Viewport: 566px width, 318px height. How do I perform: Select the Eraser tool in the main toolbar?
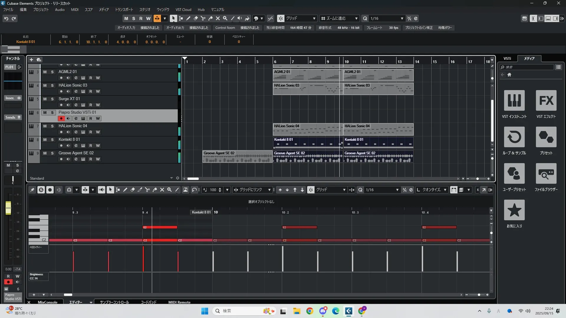195,18
